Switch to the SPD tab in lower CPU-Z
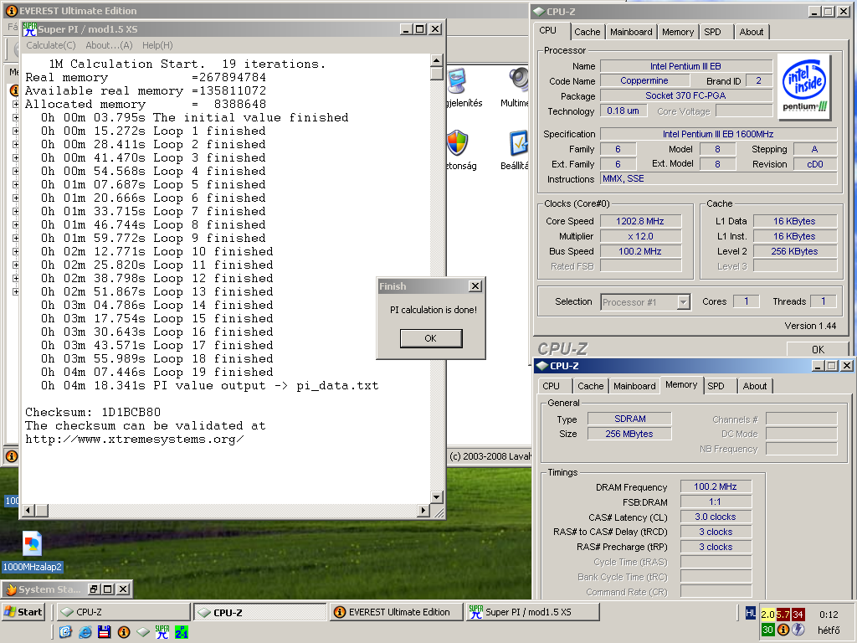 (x=716, y=386)
